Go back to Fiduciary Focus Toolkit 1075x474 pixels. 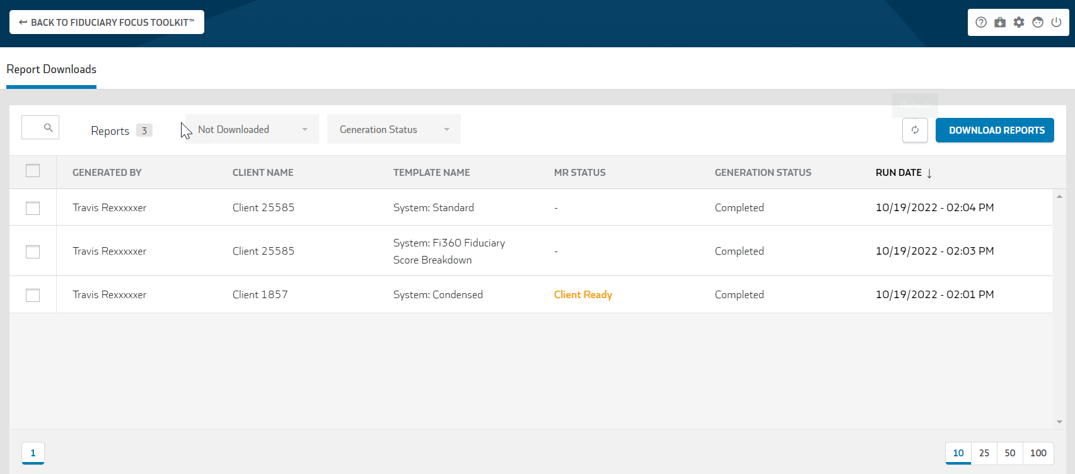coord(107,22)
